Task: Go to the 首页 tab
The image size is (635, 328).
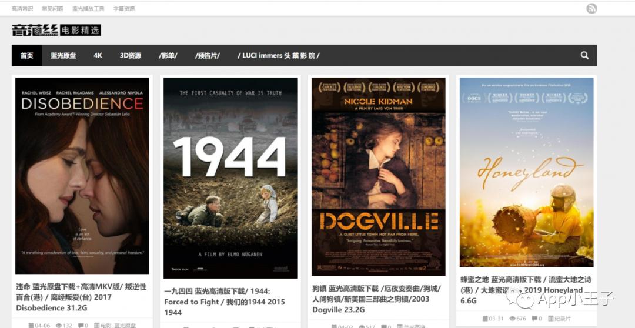Action: [x=26, y=55]
